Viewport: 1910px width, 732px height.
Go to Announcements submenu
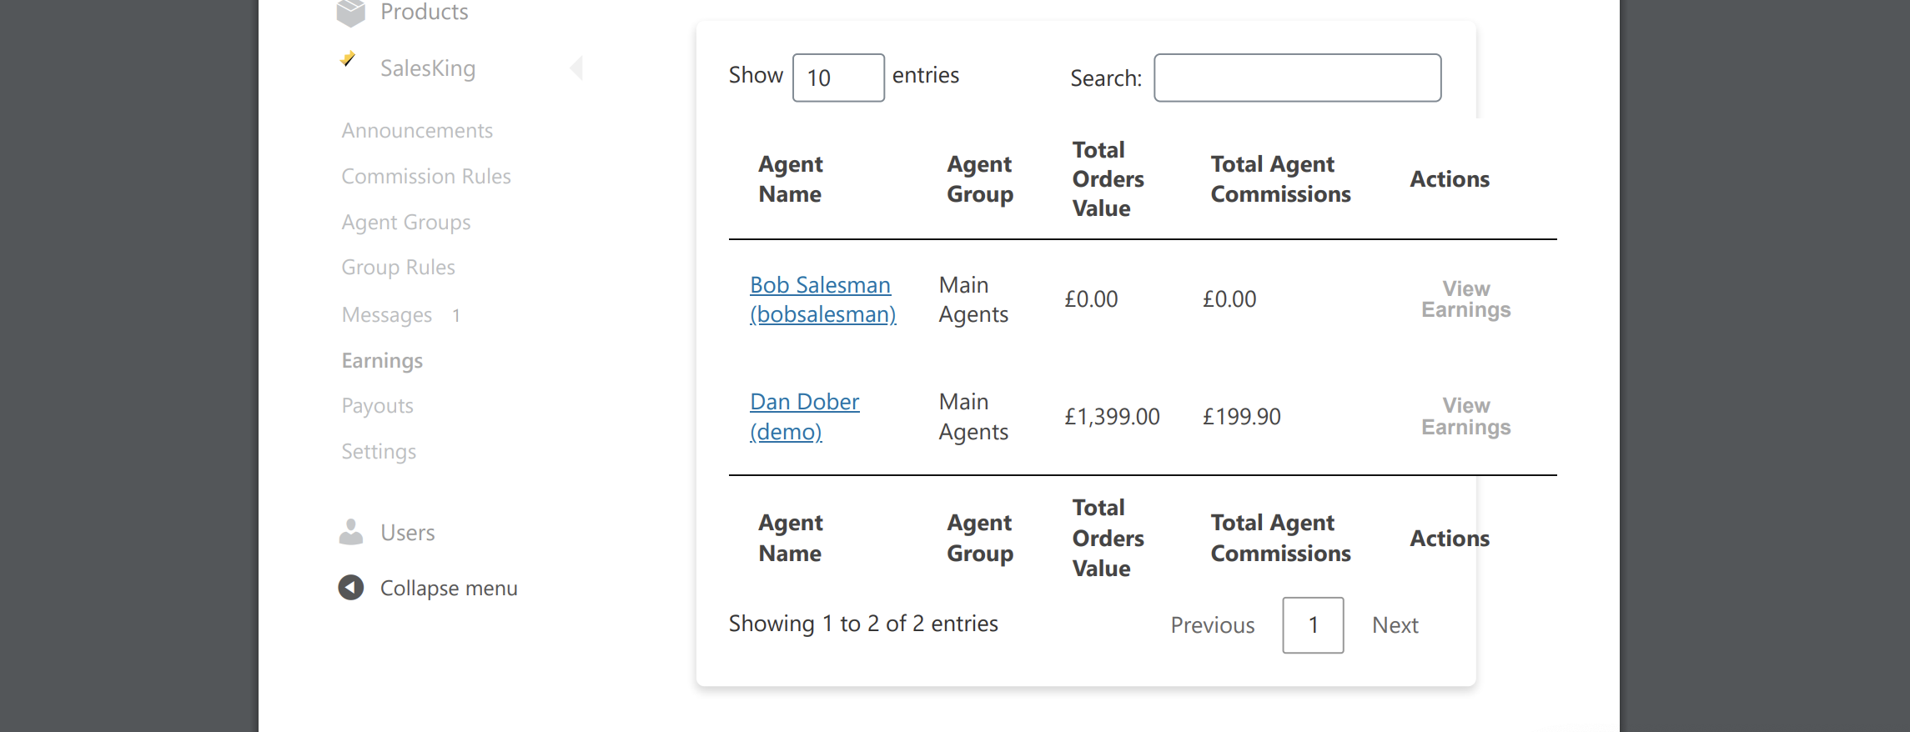[417, 131]
